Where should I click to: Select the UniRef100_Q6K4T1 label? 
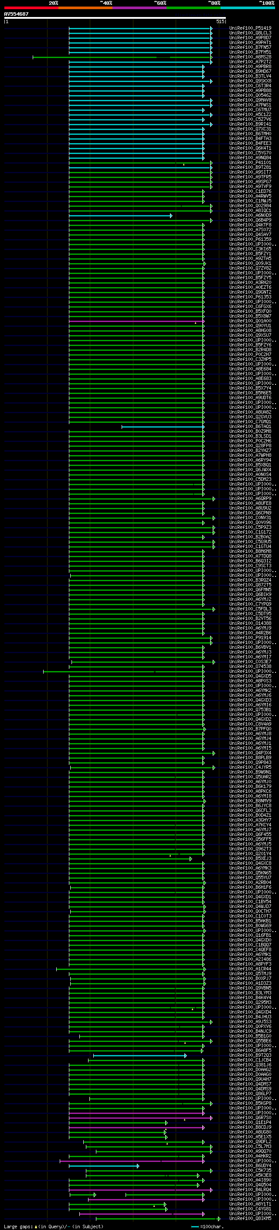[250, 148]
